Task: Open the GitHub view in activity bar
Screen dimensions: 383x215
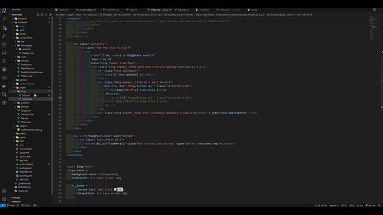Action: 4,69
